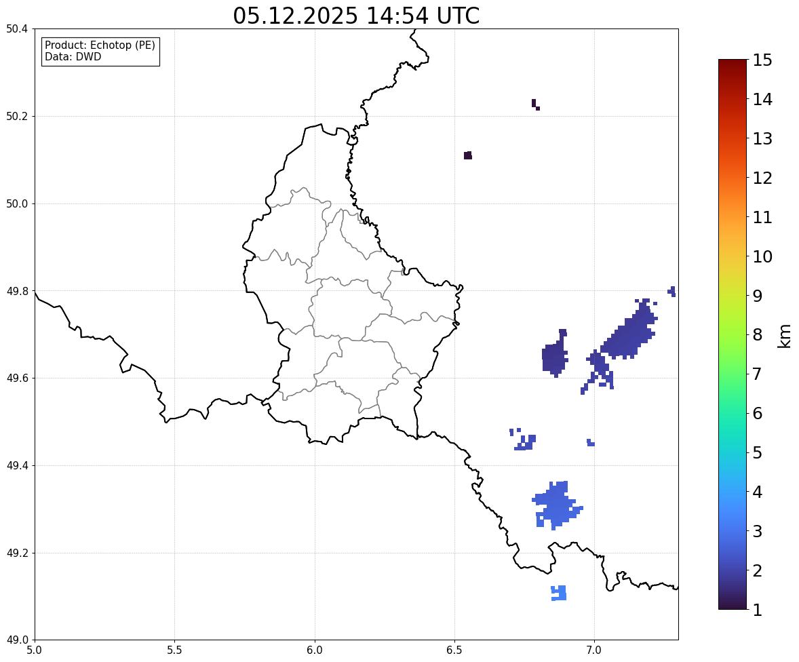Click the y-axis tick label "50.2"
The width and height of the screenshot is (799, 662).
click(17, 116)
